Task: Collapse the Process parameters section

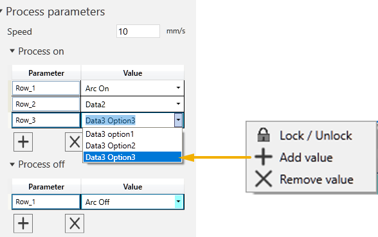Action: coord(1,11)
